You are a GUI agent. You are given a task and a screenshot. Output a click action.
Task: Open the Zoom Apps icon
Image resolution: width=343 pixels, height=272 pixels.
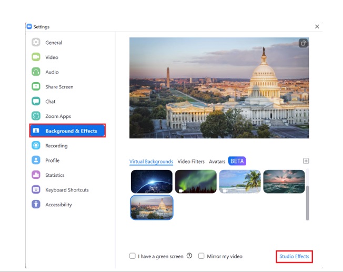click(36, 116)
